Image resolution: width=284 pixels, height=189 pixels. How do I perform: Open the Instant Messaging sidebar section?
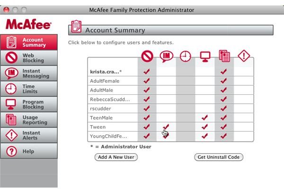pos(29,73)
